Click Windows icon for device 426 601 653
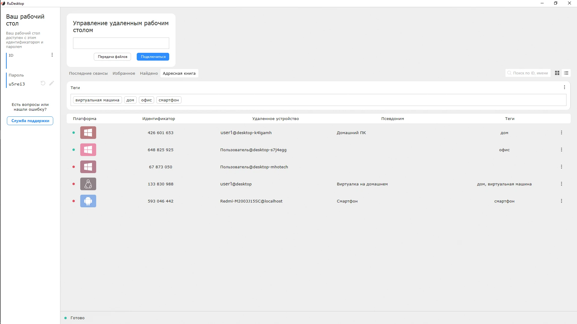Viewport: 577px width, 324px height. [x=88, y=133]
